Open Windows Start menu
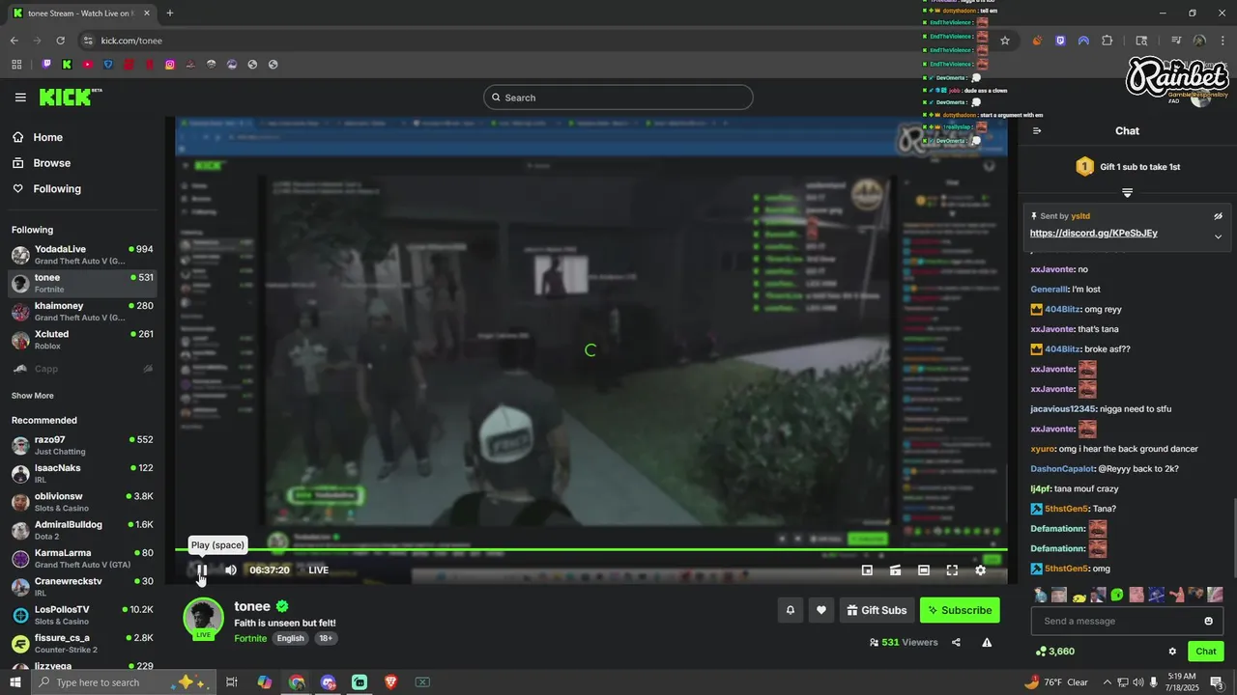The image size is (1237, 695). click(14, 682)
